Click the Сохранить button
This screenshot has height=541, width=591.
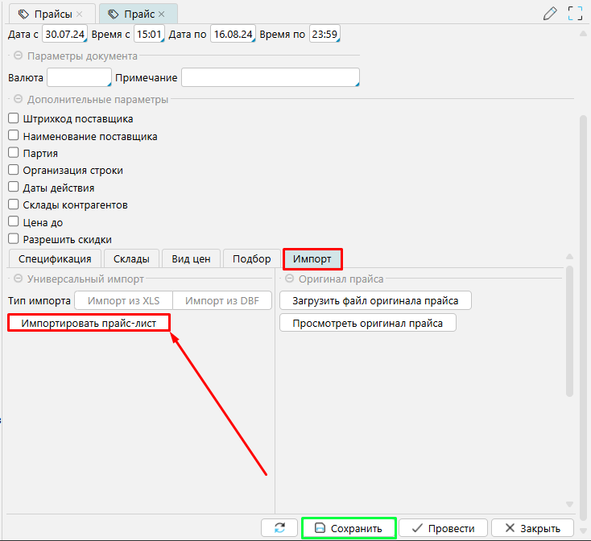click(x=349, y=528)
